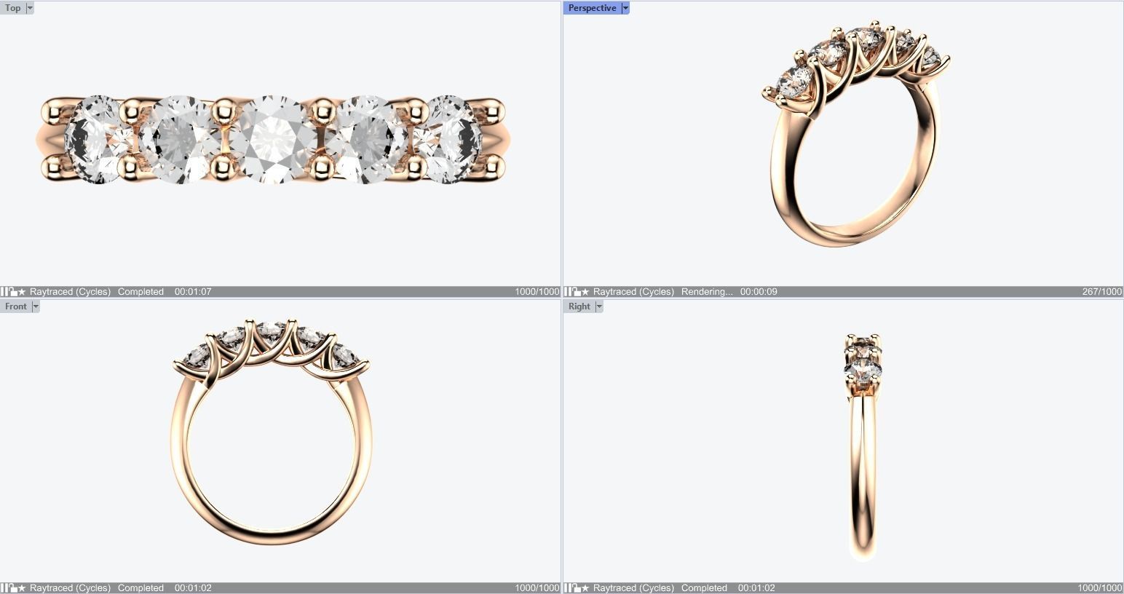Click the Completed status in Right viewport
1124x594 pixels.
[704, 588]
